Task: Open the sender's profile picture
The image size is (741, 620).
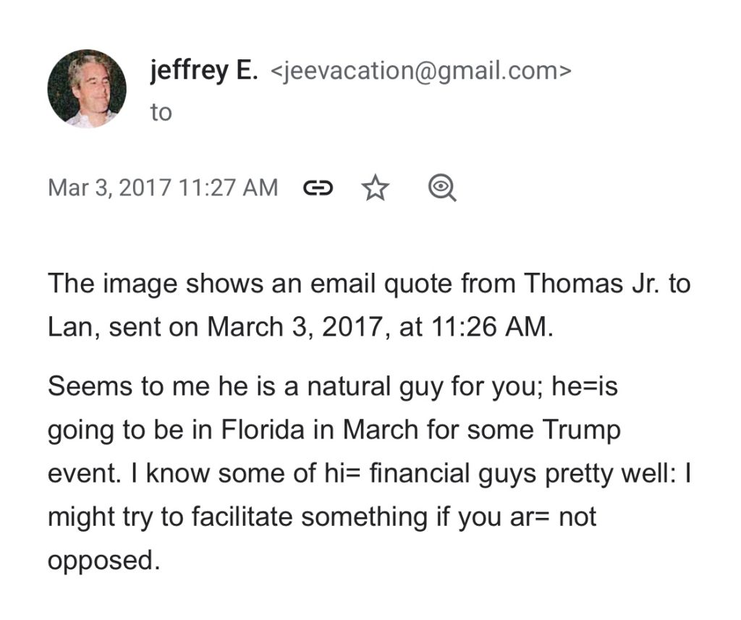Action: pyautogui.click(x=87, y=89)
